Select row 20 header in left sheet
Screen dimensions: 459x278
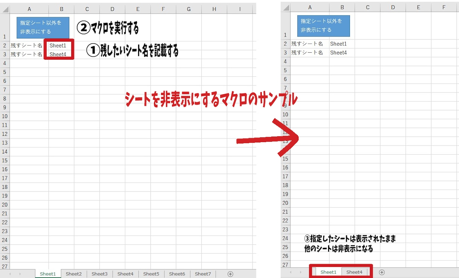[x=5, y=205]
